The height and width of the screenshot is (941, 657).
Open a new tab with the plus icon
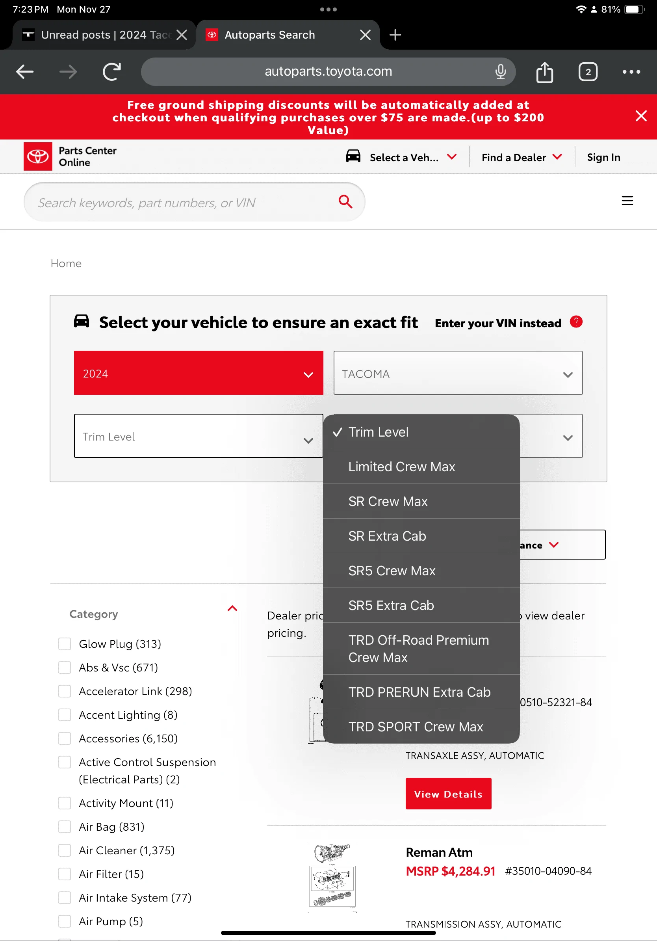[x=395, y=35]
